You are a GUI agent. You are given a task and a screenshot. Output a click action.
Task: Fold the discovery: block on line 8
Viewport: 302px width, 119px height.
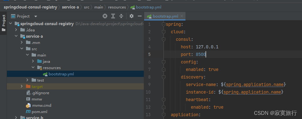click(x=164, y=77)
